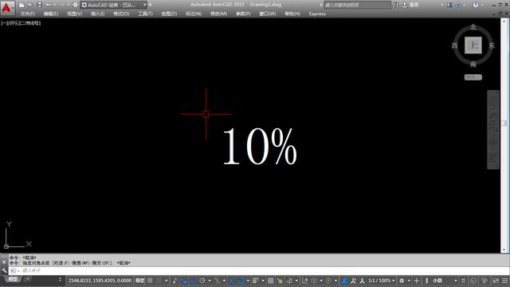Click the 3D object snap icon
This screenshot has width=510, height=287.
coord(289,281)
